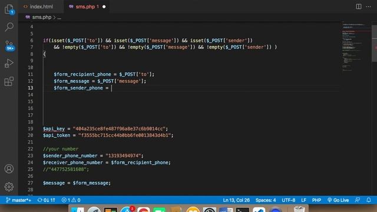Viewport: 377px width, 212px height.
Task: Click the opening brace on line 8
Action: (44, 54)
